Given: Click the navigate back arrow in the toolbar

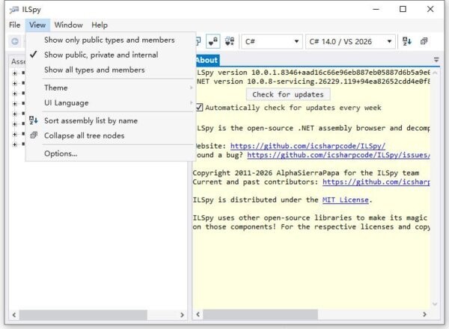Looking at the screenshot, I should pos(15,42).
